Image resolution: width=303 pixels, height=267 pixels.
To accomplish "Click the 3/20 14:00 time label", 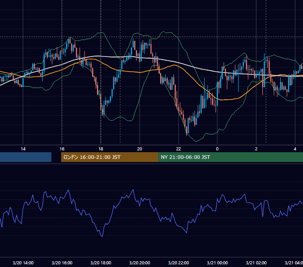I will point(23,263).
